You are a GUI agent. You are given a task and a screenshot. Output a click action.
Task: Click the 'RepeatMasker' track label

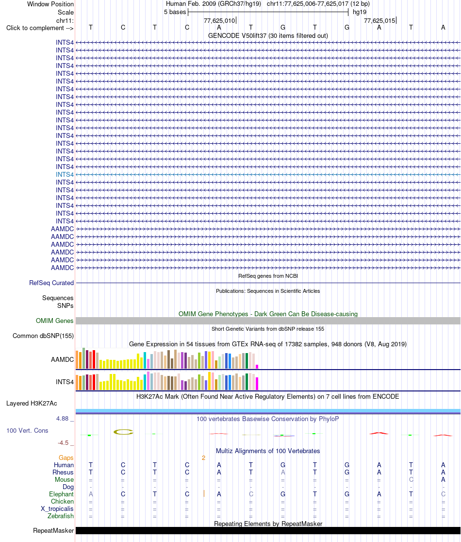[x=53, y=531]
